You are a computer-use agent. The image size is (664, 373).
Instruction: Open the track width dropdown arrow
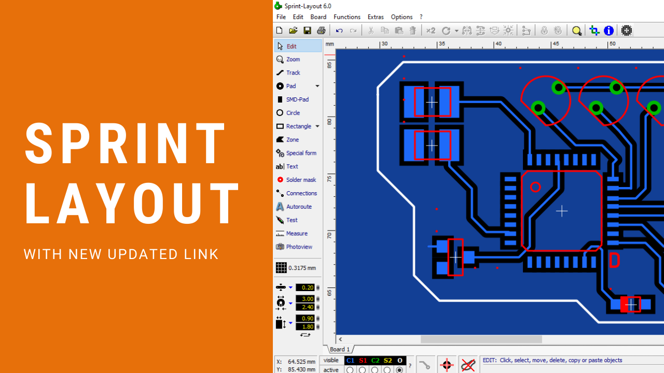pos(290,288)
